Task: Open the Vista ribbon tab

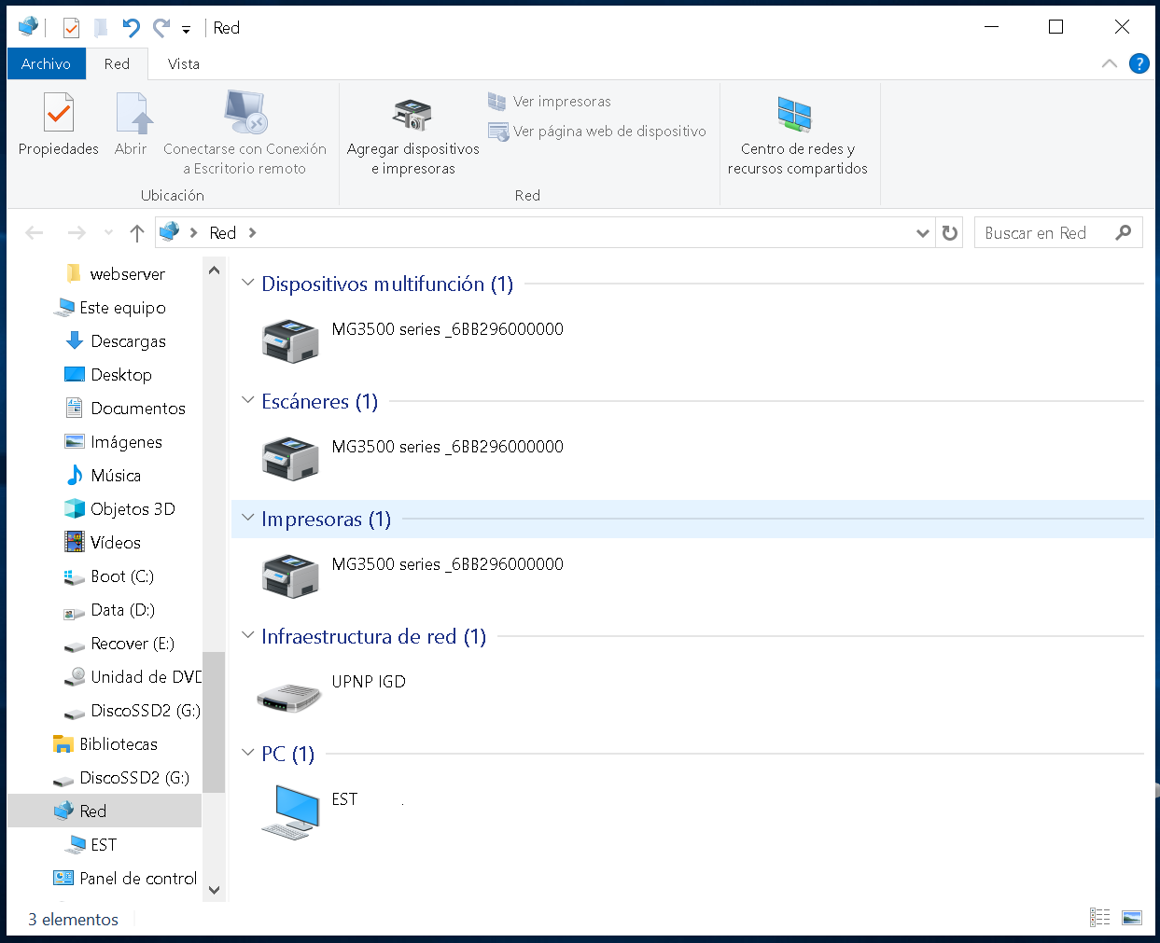Action: click(x=184, y=64)
